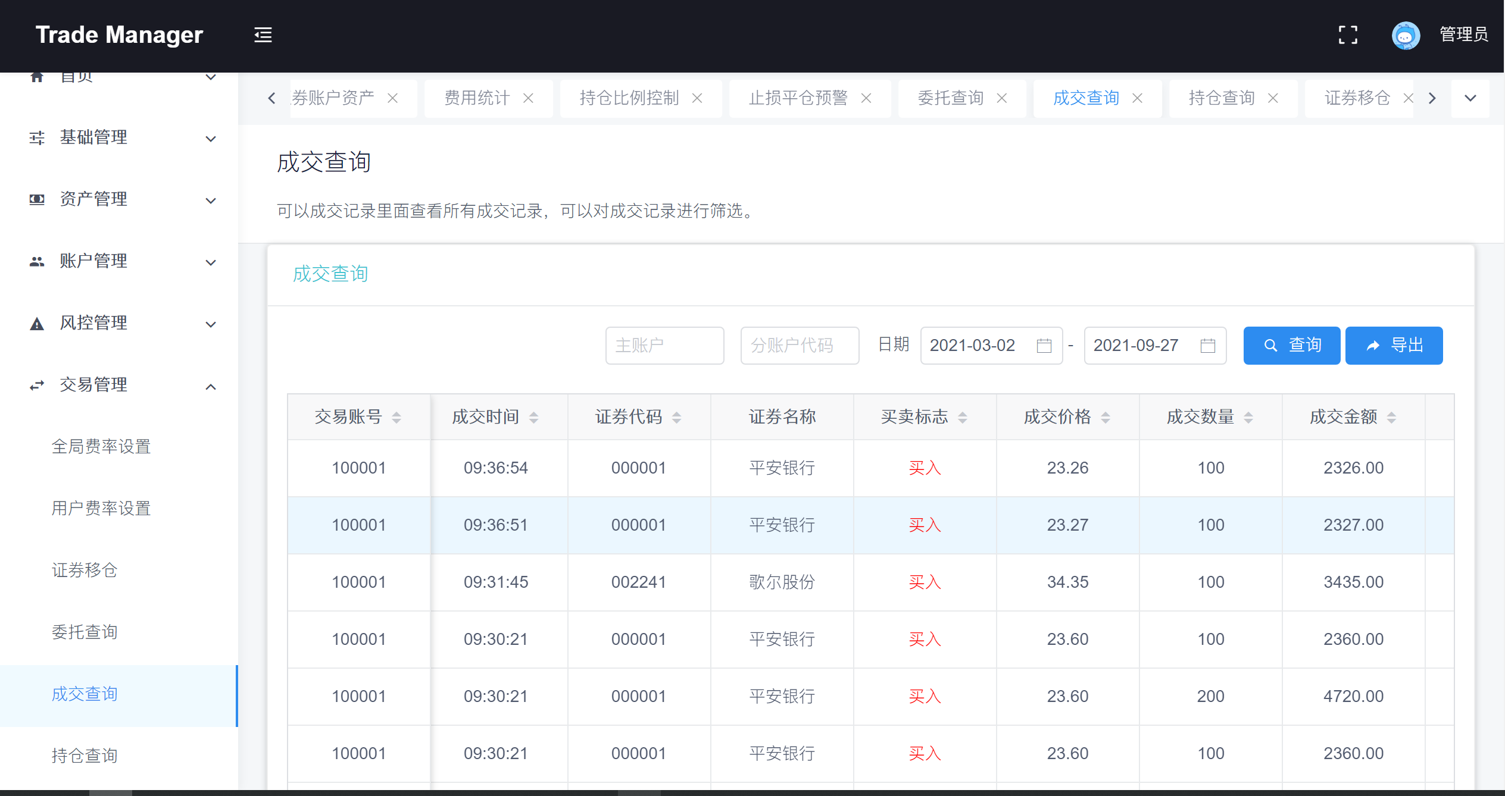Close the 持仓比例控制 tab
This screenshot has height=796, width=1505.
(x=697, y=98)
